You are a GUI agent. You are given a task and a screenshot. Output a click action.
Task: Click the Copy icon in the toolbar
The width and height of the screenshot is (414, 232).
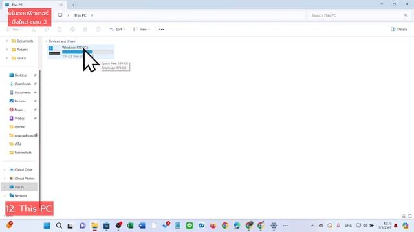point(47,30)
